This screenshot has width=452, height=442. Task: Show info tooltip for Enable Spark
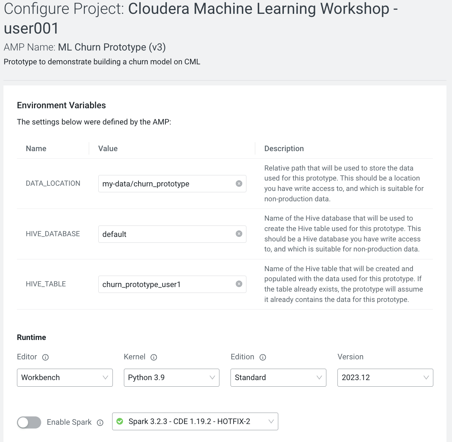point(100,423)
